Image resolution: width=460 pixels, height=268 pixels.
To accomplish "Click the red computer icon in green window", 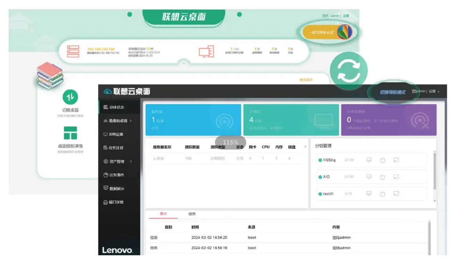I will pyautogui.click(x=206, y=51).
